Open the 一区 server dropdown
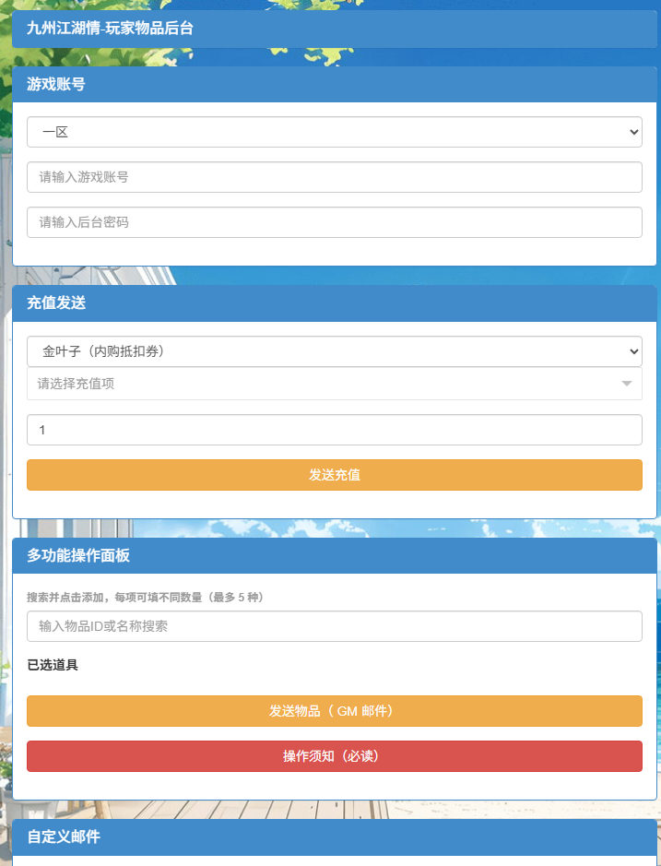 (x=334, y=132)
